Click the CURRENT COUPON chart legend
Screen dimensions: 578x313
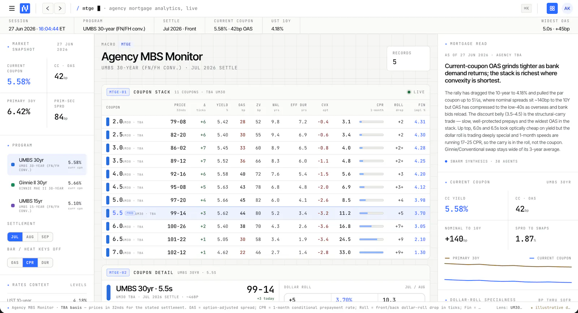pyautogui.click(x=550, y=258)
